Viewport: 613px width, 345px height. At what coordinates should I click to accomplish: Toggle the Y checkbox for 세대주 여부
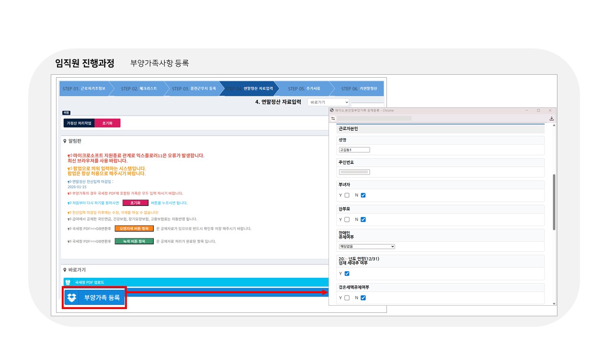[347, 274]
